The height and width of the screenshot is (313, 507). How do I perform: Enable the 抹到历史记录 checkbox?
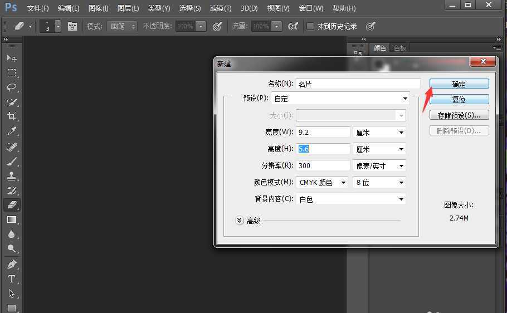310,26
